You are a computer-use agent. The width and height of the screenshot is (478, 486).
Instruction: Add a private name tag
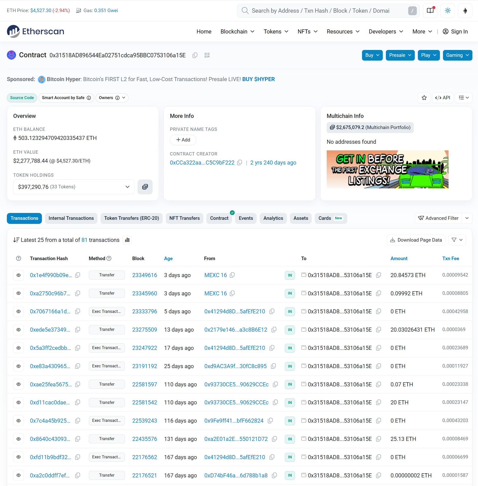click(x=183, y=140)
